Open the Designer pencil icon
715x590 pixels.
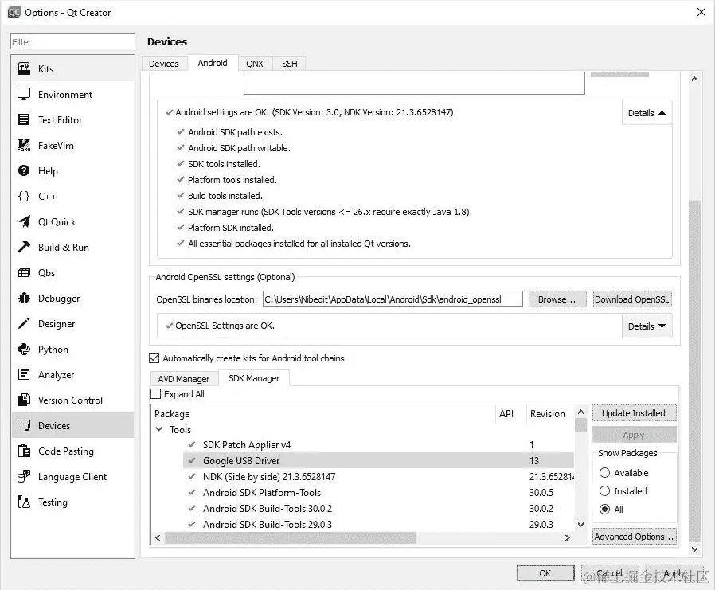pos(24,324)
